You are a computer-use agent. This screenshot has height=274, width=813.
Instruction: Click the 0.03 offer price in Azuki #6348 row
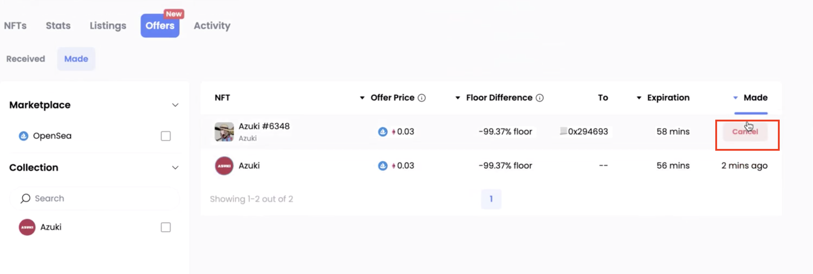pyautogui.click(x=405, y=132)
